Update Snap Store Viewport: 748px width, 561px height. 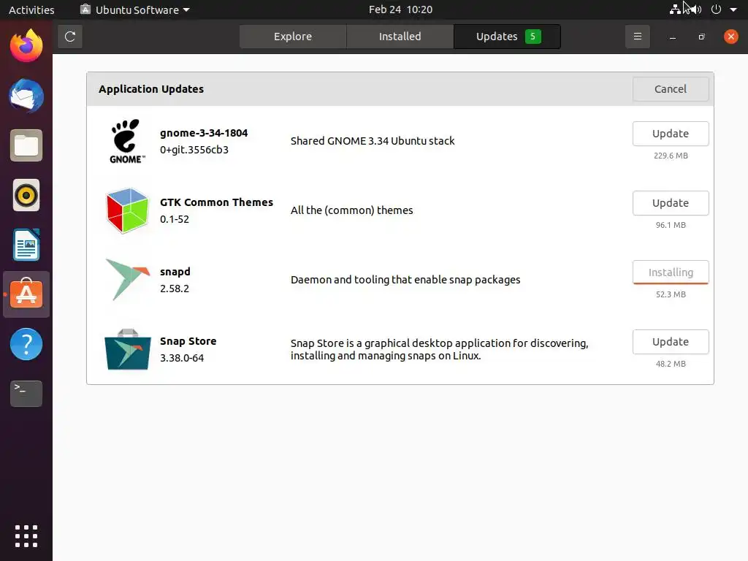coord(671,342)
